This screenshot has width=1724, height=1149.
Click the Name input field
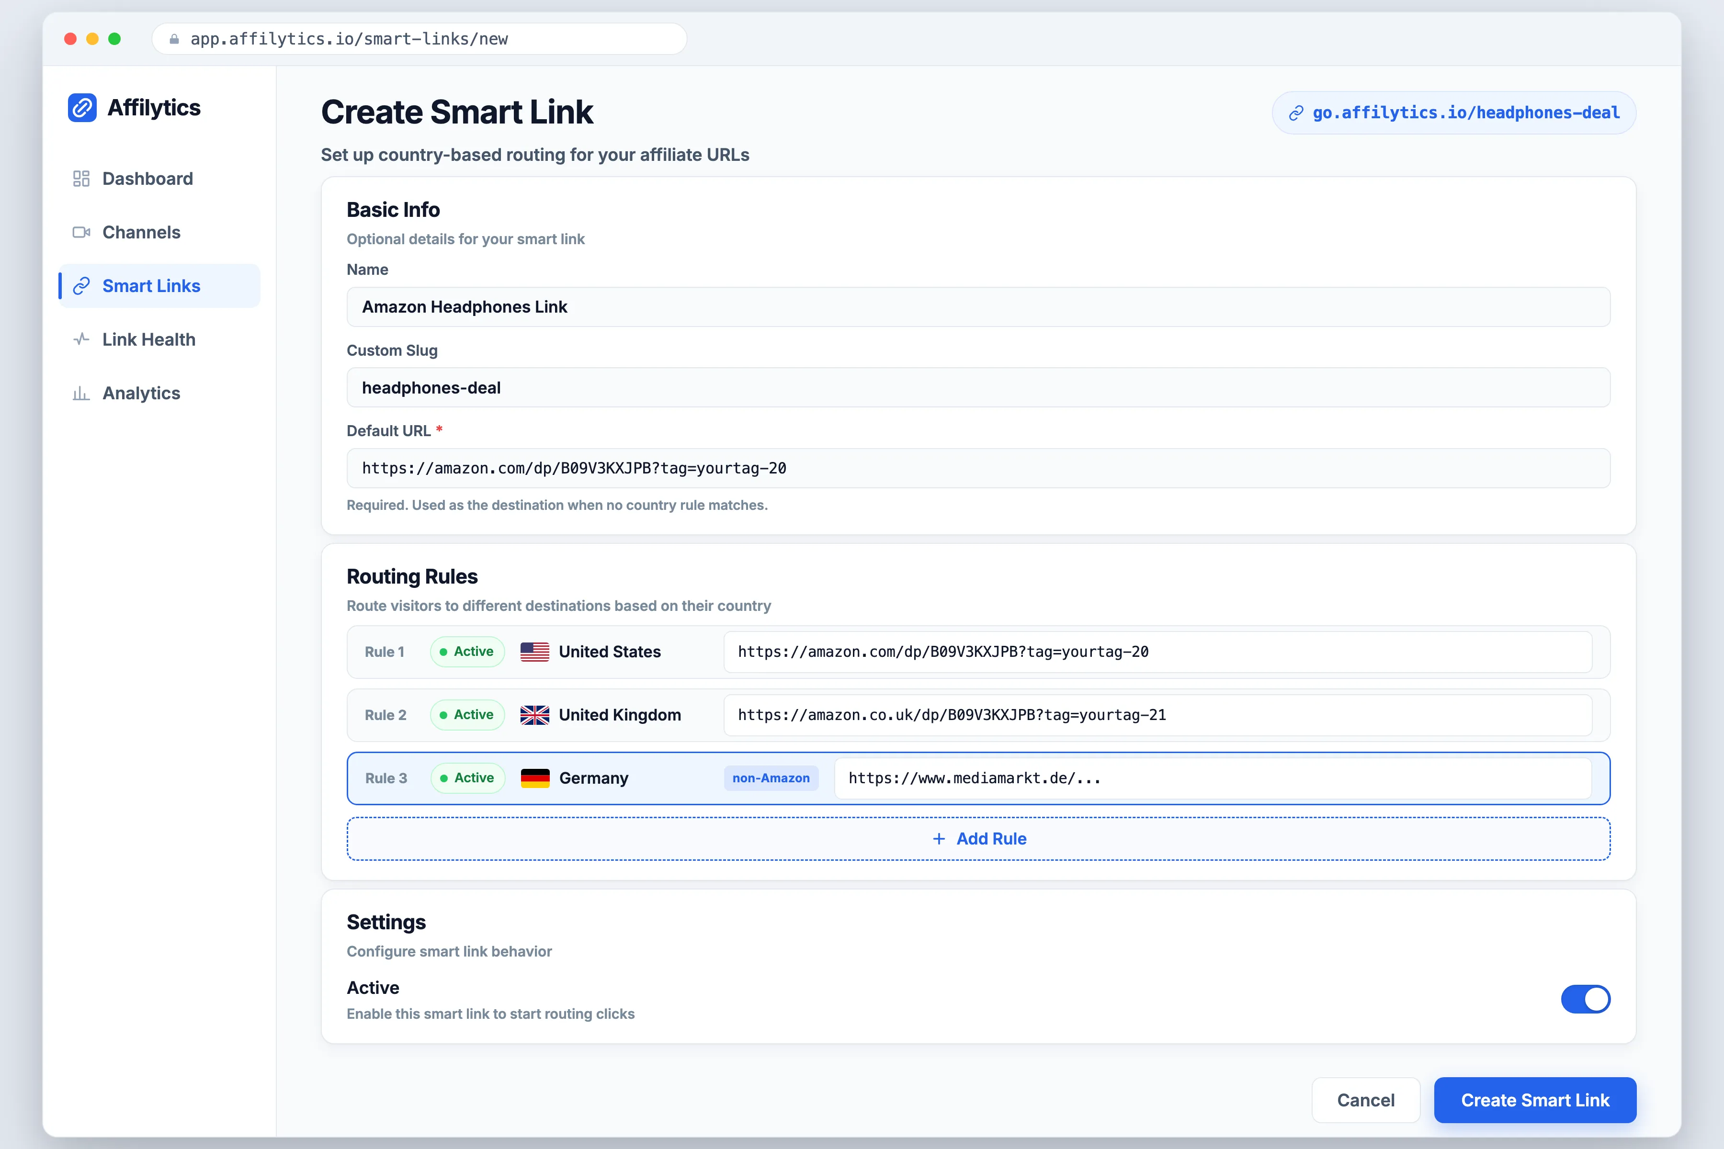978,307
